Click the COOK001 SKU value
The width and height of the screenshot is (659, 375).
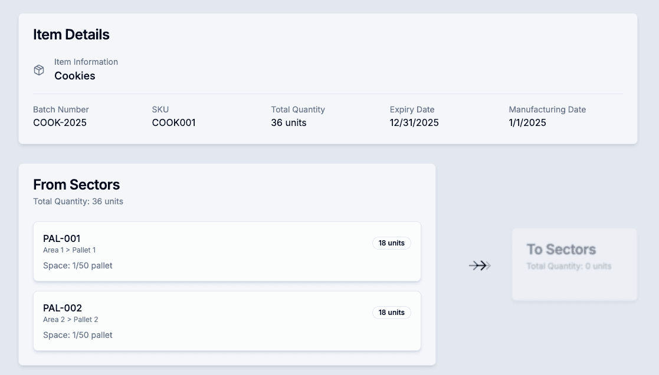pos(173,123)
